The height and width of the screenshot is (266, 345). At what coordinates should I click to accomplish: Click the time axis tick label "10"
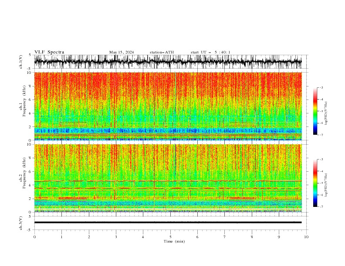pos(306,237)
